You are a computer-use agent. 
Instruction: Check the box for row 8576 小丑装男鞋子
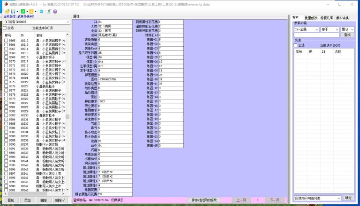click(6, 86)
